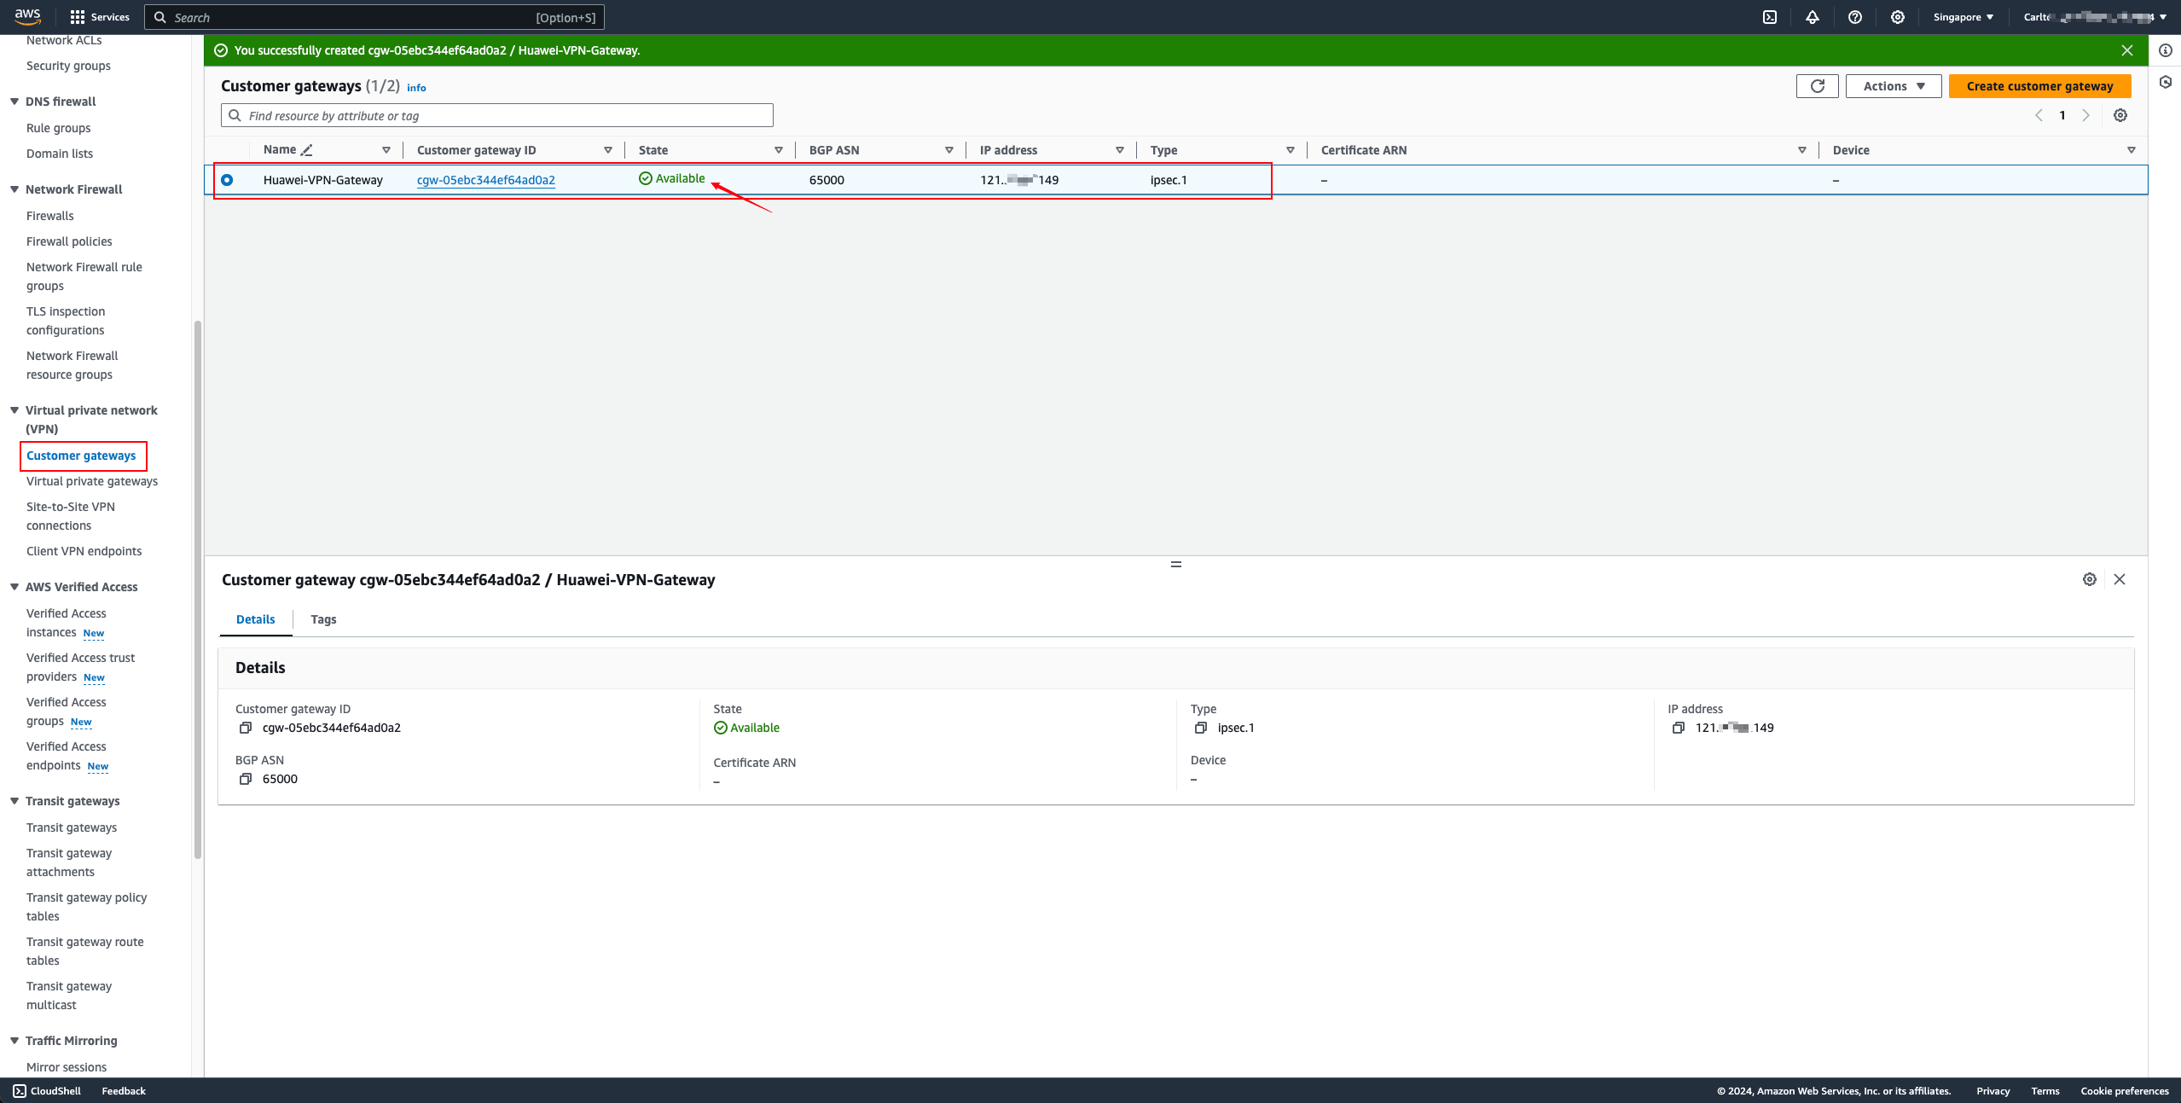Click the copy icon next to gateway ID

[x=247, y=728]
